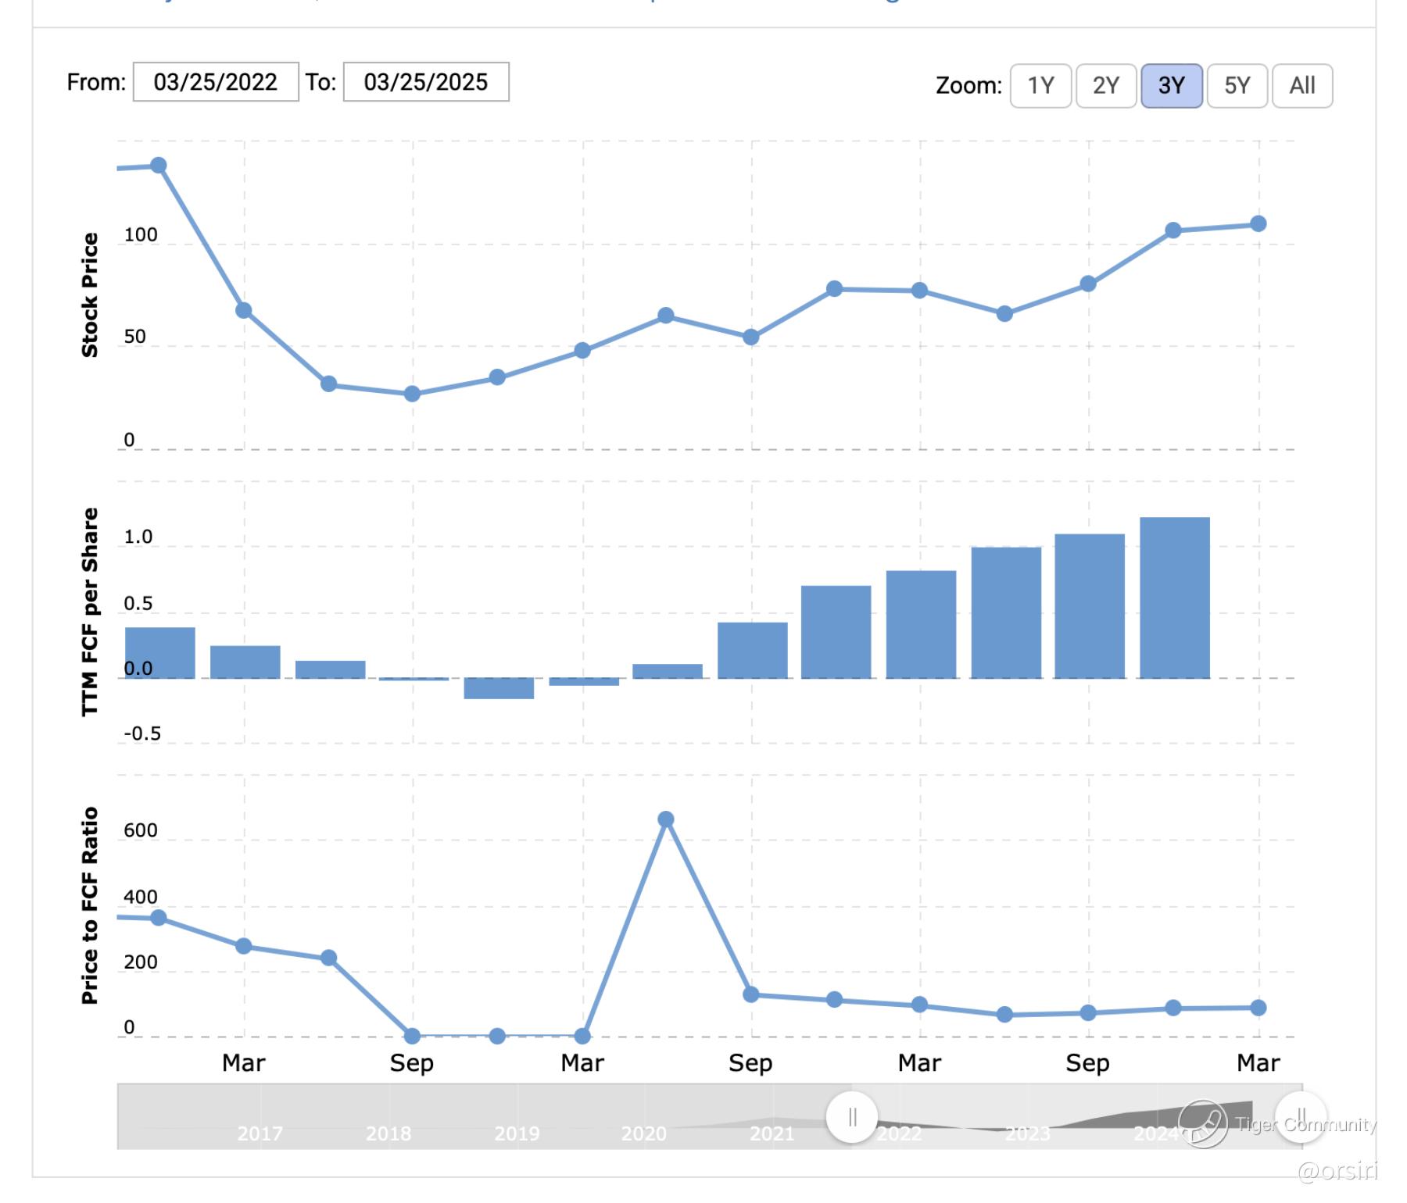
Task: Click the last Price to FCF point at Mar
Action: 1258,1008
